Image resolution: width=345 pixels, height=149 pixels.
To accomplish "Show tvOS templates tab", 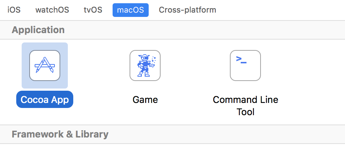I will [x=93, y=10].
